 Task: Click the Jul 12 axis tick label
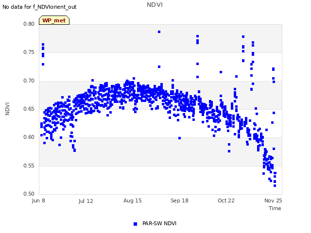pos(86,201)
